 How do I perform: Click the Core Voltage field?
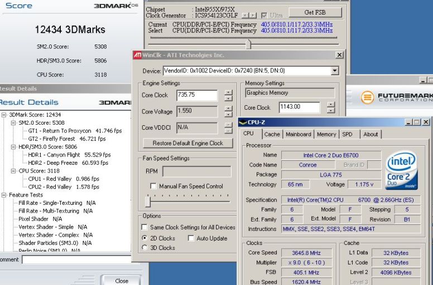[x=197, y=111]
